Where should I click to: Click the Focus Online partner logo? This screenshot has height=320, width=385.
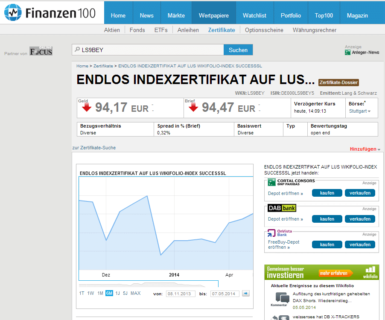41,51
